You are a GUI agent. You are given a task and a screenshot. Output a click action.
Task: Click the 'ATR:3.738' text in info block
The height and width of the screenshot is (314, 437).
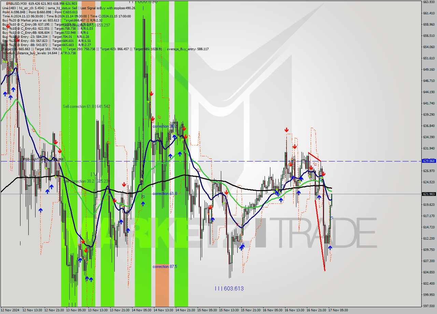(x=68, y=53)
